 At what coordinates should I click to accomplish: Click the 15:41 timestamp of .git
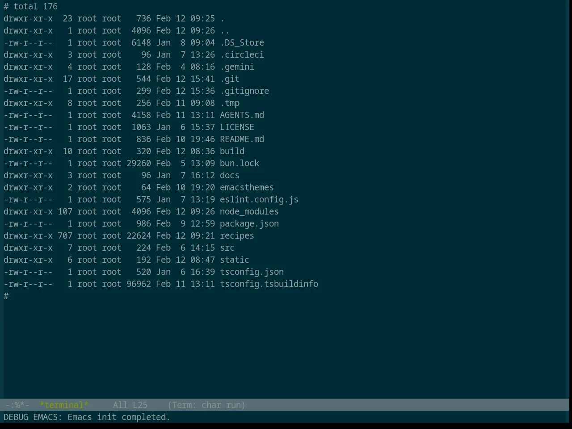point(202,79)
